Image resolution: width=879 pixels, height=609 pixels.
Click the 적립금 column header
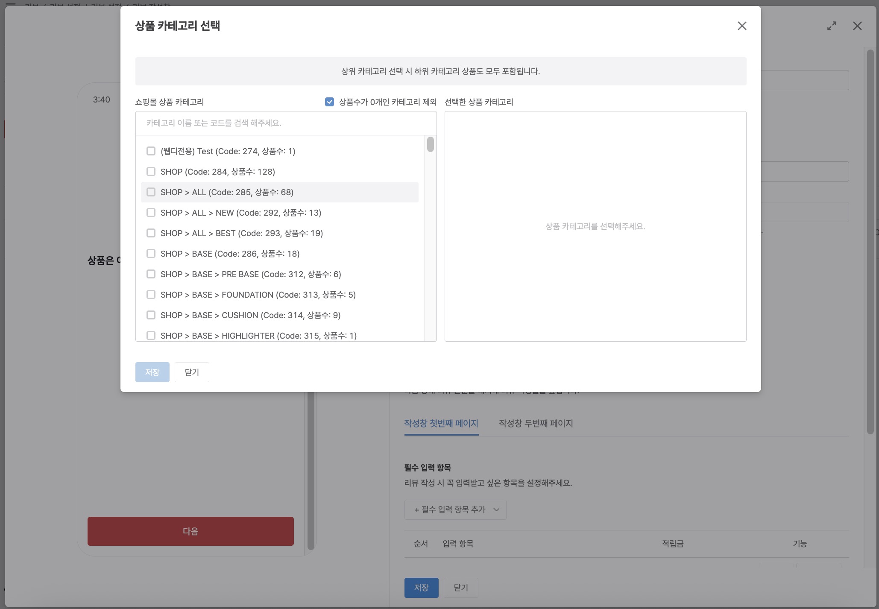click(x=673, y=544)
